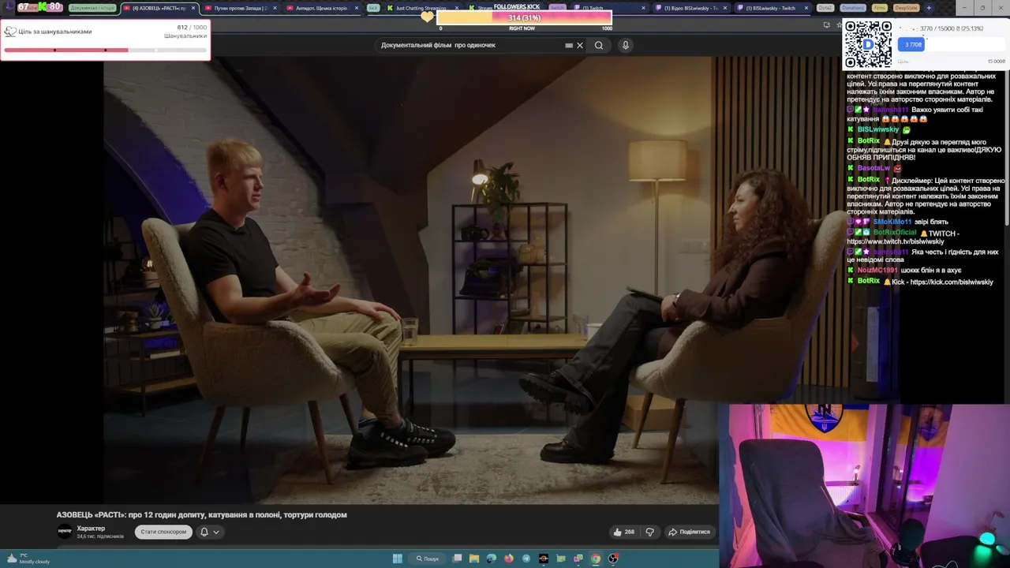Viewport: 1010px width, 568px height.
Task: Open the taskbar Пошук search box
Action: pyautogui.click(x=428, y=559)
